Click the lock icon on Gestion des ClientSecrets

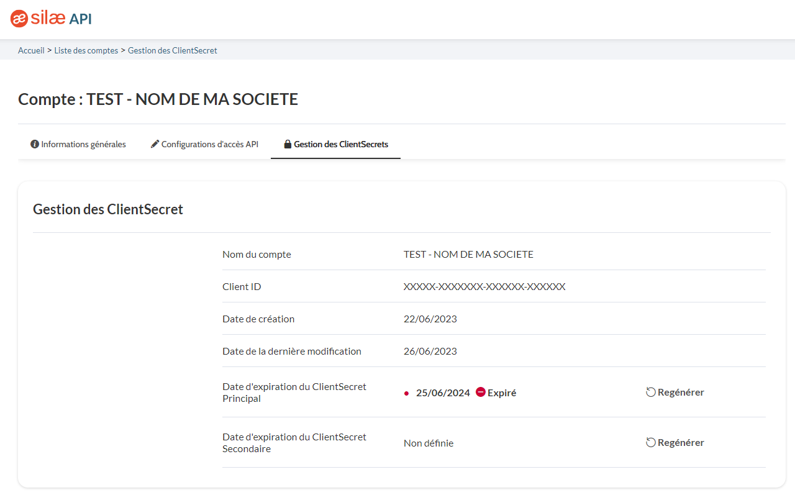coord(287,143)
